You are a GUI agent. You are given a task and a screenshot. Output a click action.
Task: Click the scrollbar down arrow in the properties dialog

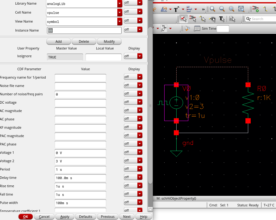[x=150, y=209]
